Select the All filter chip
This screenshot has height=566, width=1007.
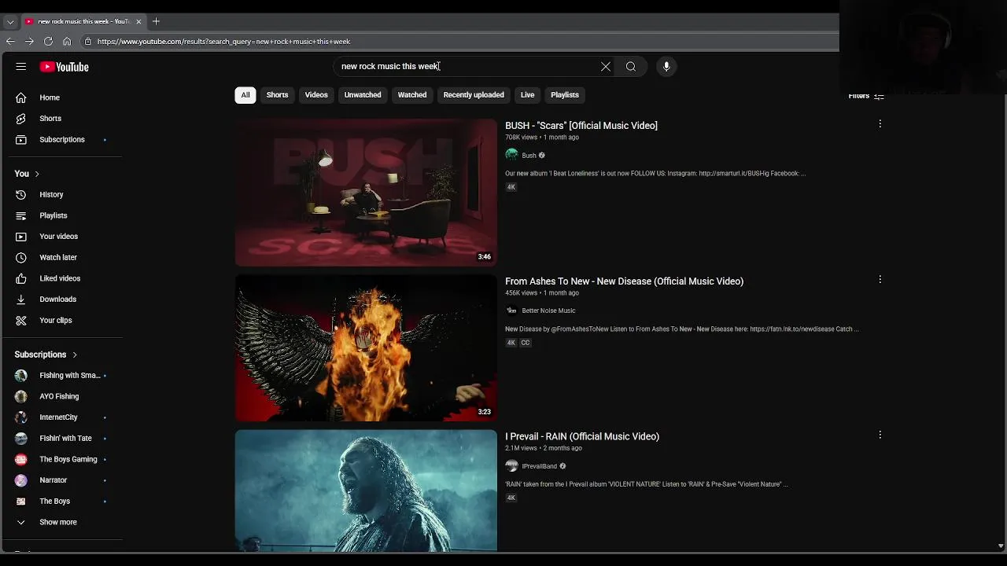click(245, 95)
